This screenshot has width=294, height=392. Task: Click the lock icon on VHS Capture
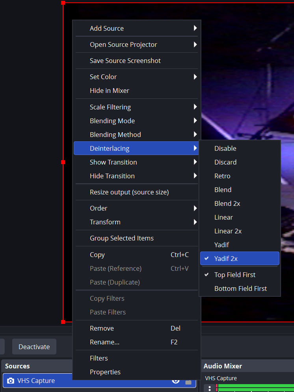[188, 381]
